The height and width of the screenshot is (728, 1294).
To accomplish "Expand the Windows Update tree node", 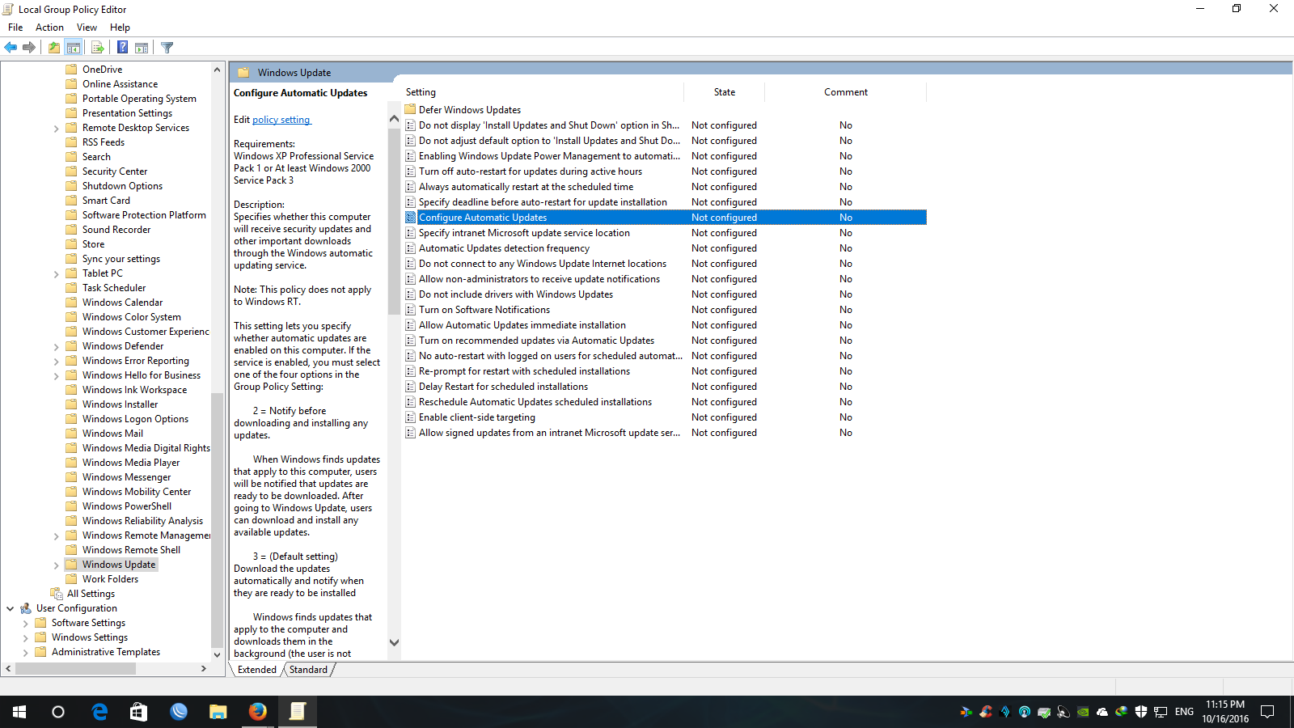I will coord(56,565).
